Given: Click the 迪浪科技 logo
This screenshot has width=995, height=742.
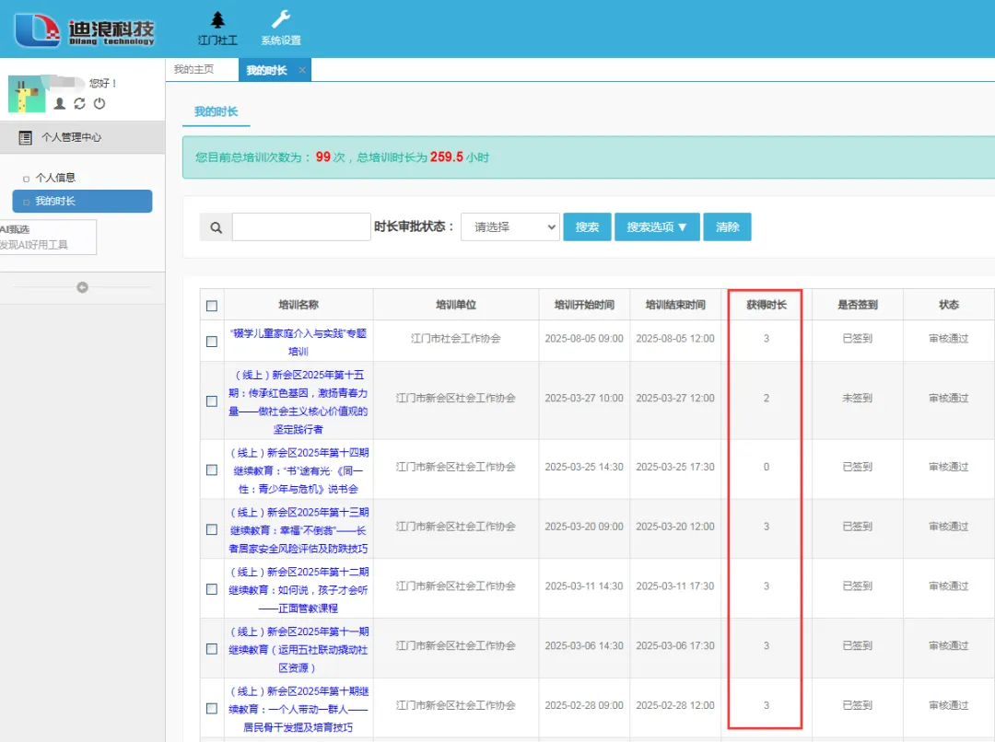Looking at the screenshot, I should 85,29.
